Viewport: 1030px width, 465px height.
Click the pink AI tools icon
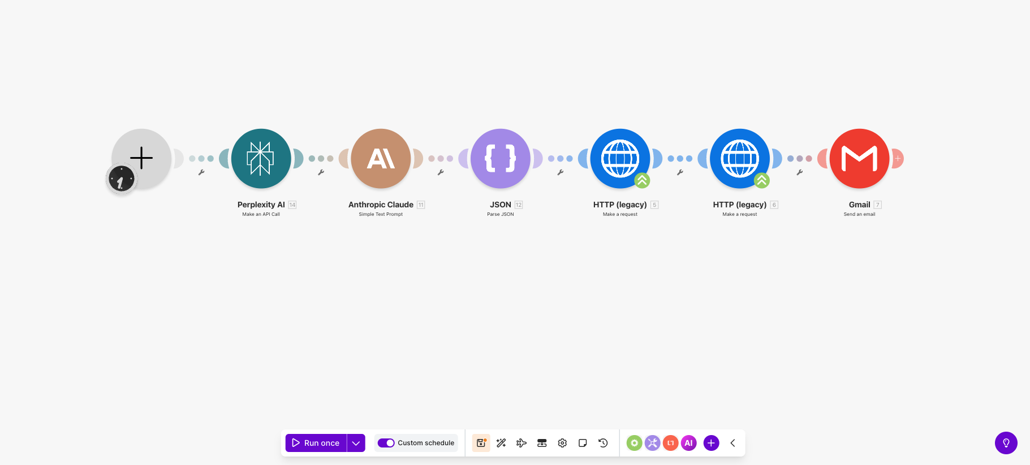pyautogui.click(x=688, y=443)
